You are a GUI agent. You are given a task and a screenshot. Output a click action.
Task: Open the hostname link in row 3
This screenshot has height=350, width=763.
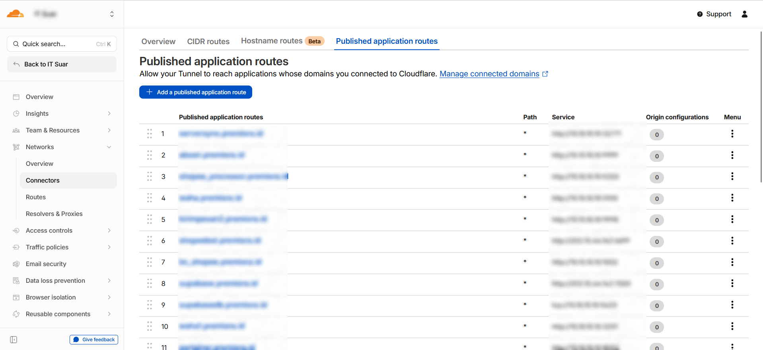coord(234,176)
